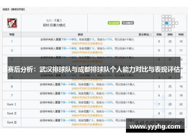188x136 pixels.
Task: Click cost value 25 in Rank II row
Action: click(170, 113)
